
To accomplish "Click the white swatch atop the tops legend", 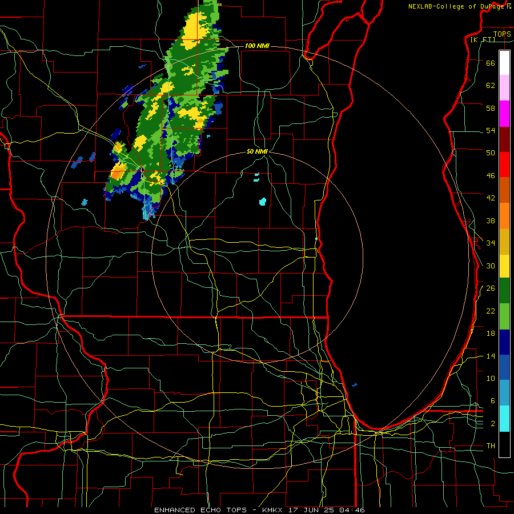I will coord(504,63).
